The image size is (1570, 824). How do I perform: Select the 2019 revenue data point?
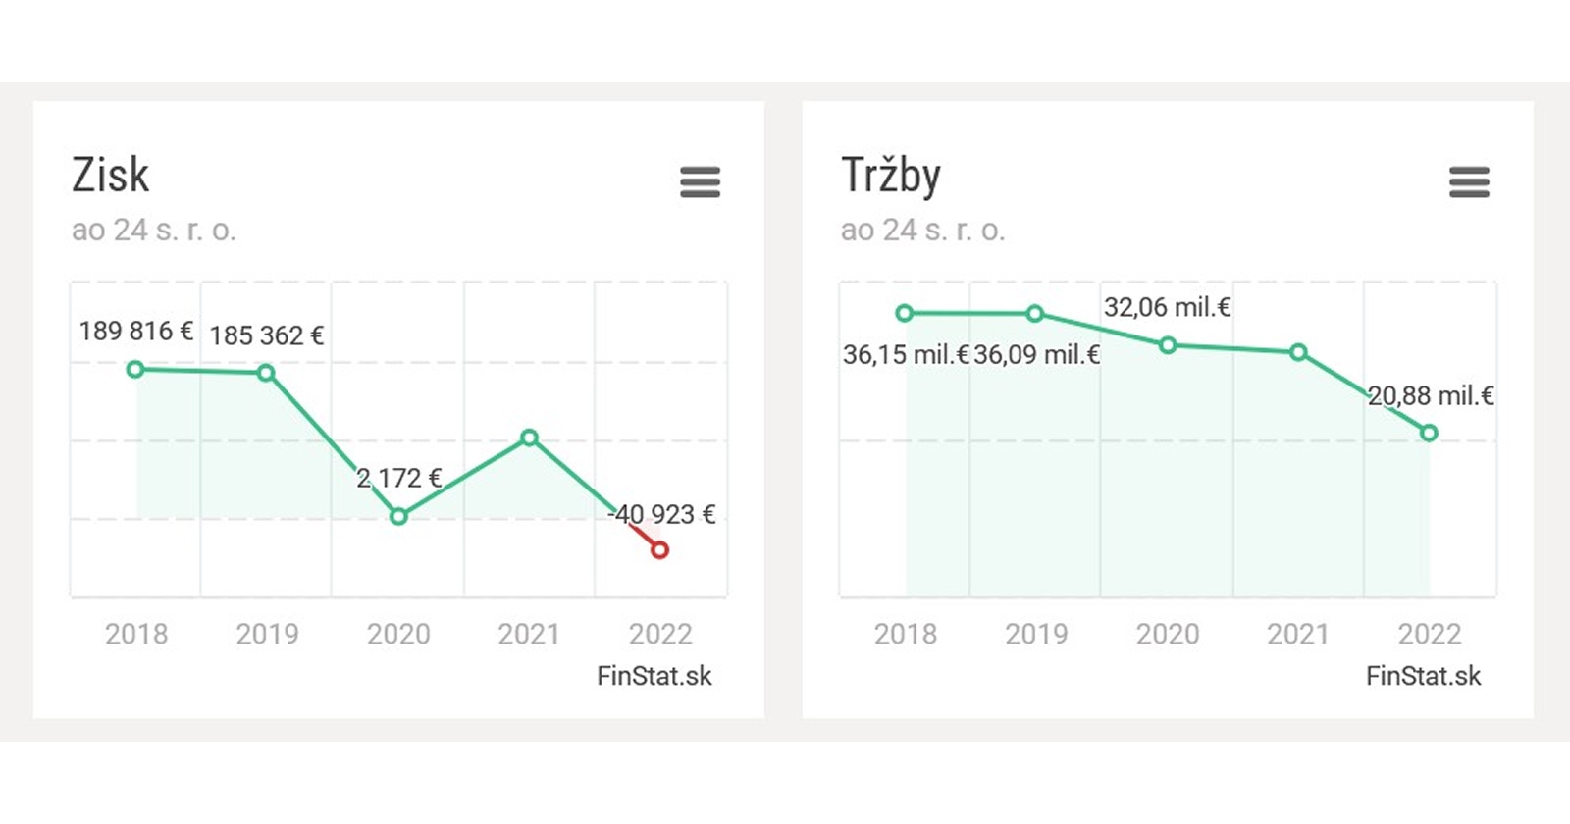click(x=1035, y=314)
